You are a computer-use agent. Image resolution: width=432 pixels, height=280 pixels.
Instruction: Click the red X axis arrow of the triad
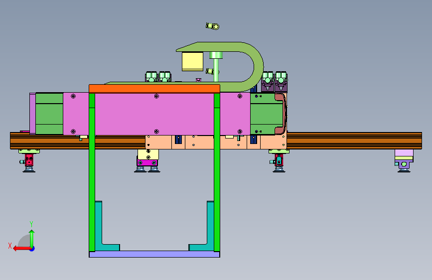point(22,249)
